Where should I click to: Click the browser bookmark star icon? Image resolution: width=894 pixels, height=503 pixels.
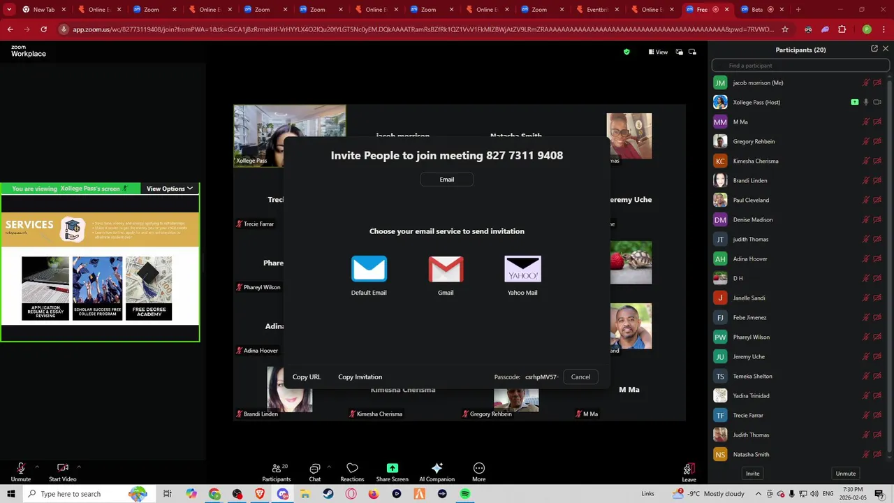[785, 29]
